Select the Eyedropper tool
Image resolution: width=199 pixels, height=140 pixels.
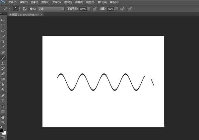pos(3,47)
